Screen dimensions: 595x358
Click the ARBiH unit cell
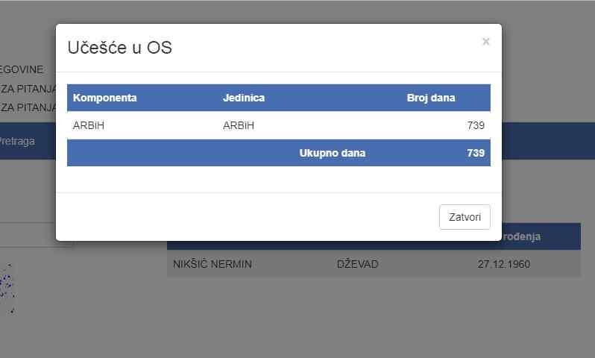239,125
